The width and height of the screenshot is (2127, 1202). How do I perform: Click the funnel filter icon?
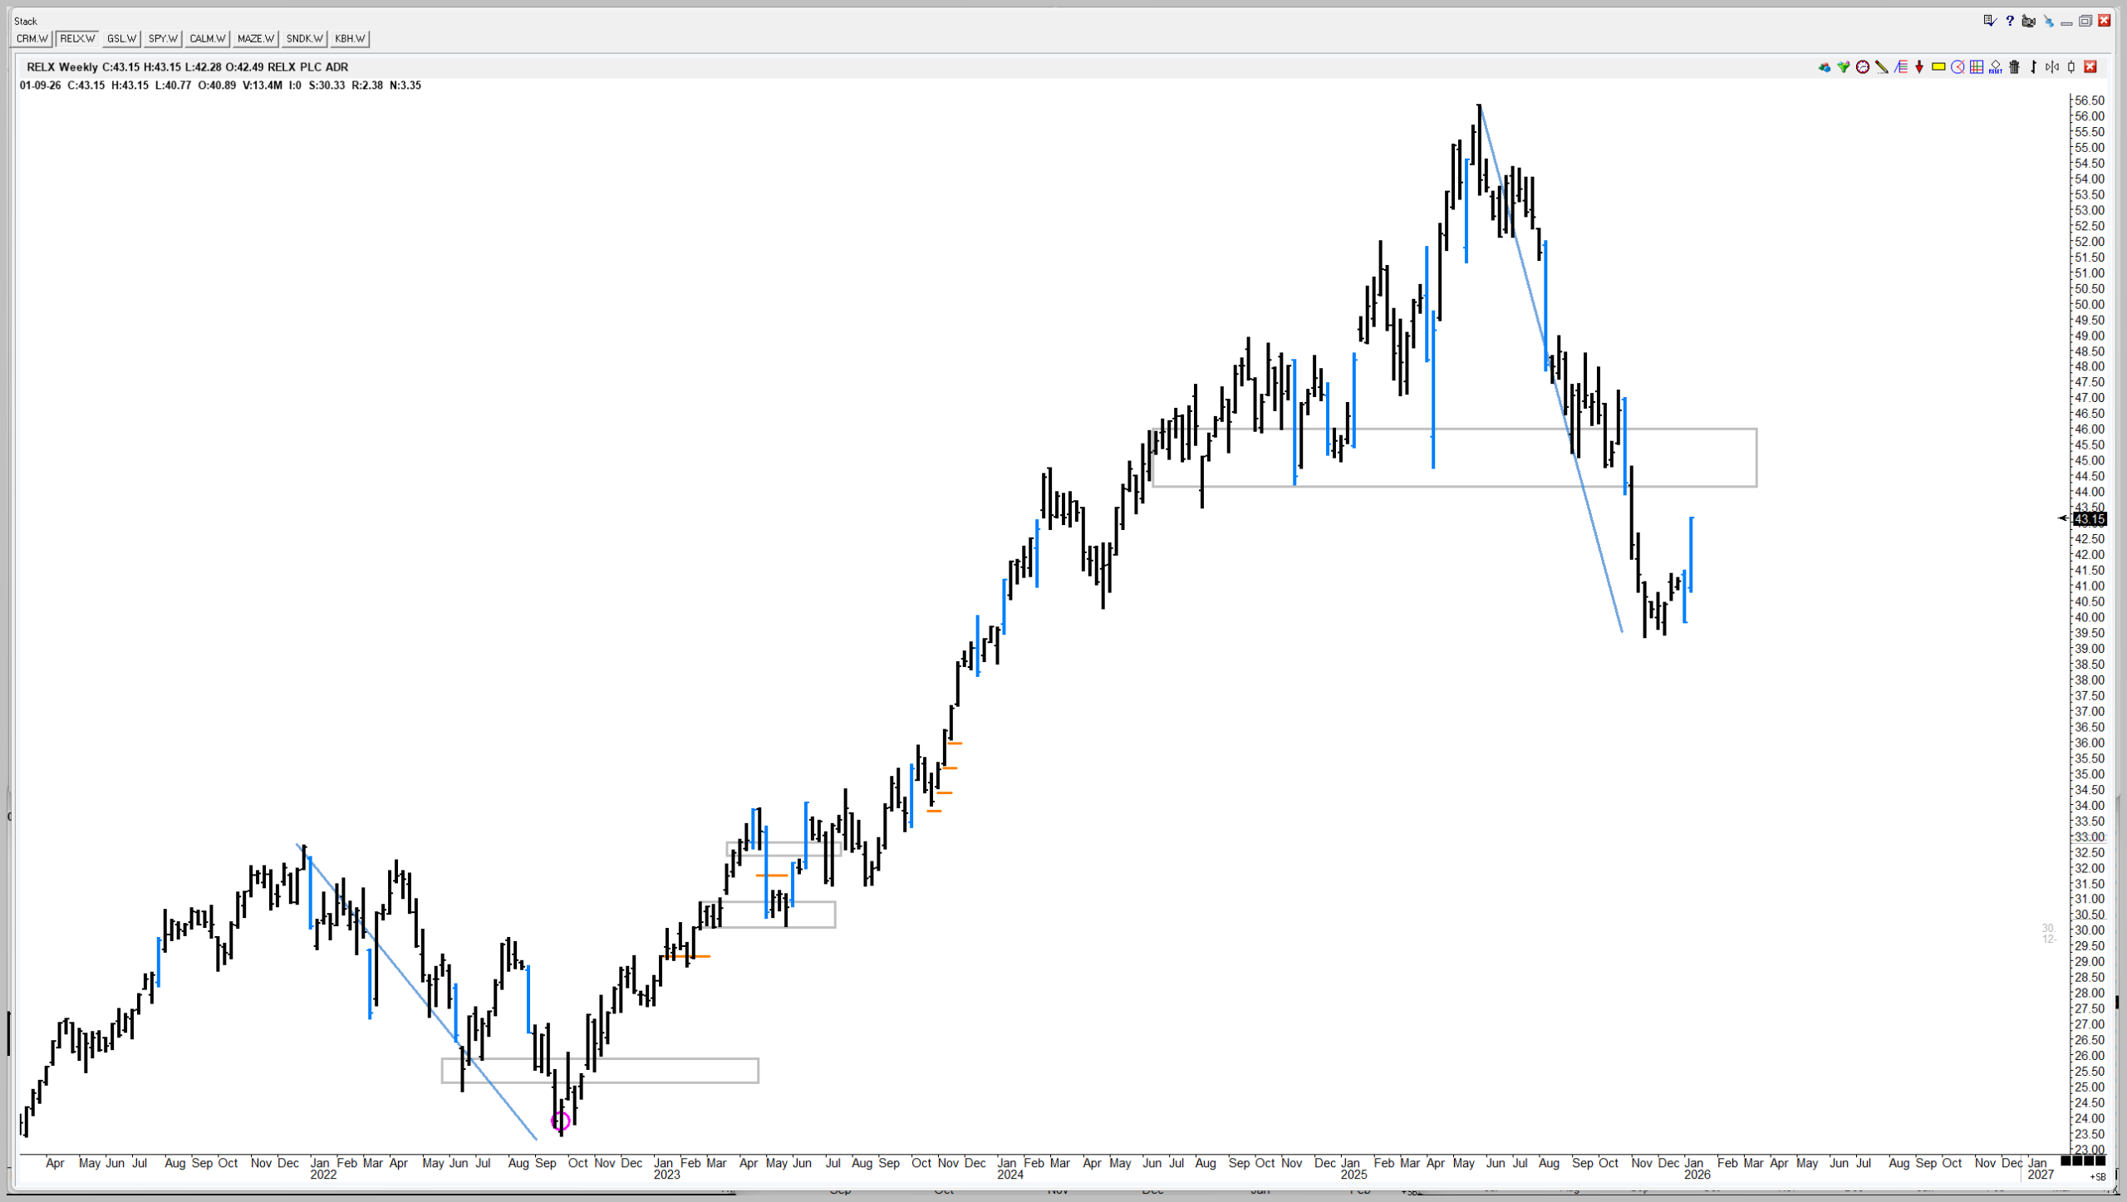pyautogui.click(x=1844, y=67)
